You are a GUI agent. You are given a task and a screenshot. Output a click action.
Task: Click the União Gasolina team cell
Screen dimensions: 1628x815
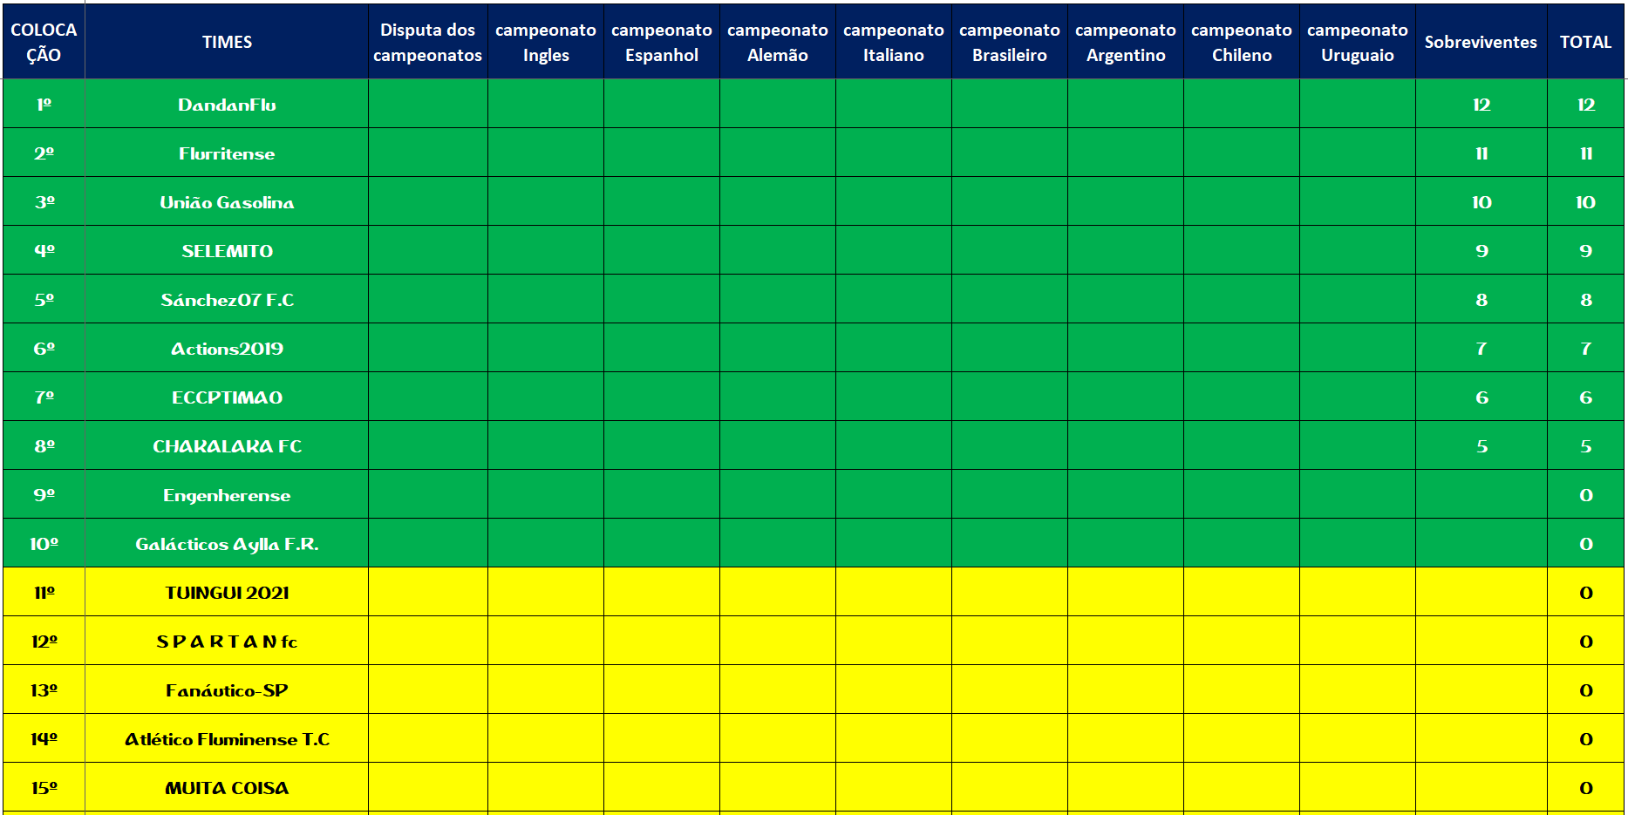227,202
